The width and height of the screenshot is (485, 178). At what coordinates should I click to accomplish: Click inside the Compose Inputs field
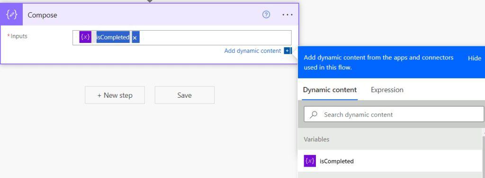(x=182, y=38)
